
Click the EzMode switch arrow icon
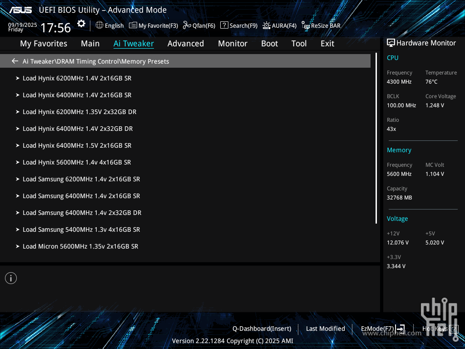pos(401,328)
